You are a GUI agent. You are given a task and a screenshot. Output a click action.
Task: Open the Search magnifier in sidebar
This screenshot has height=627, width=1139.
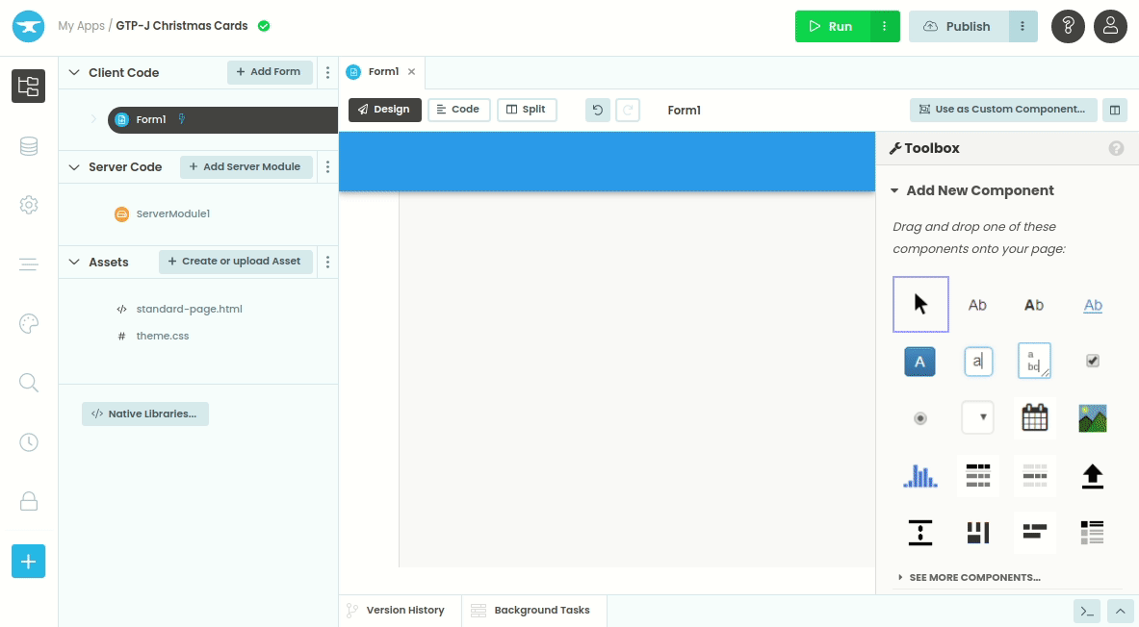pyautogui.click(x=28, y=383)
